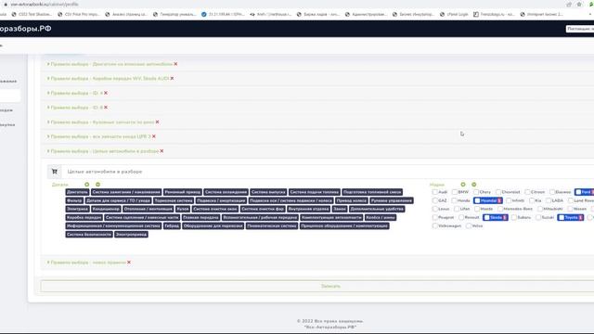Uncheck the Toyota brand checkbox

coord(562,217)
